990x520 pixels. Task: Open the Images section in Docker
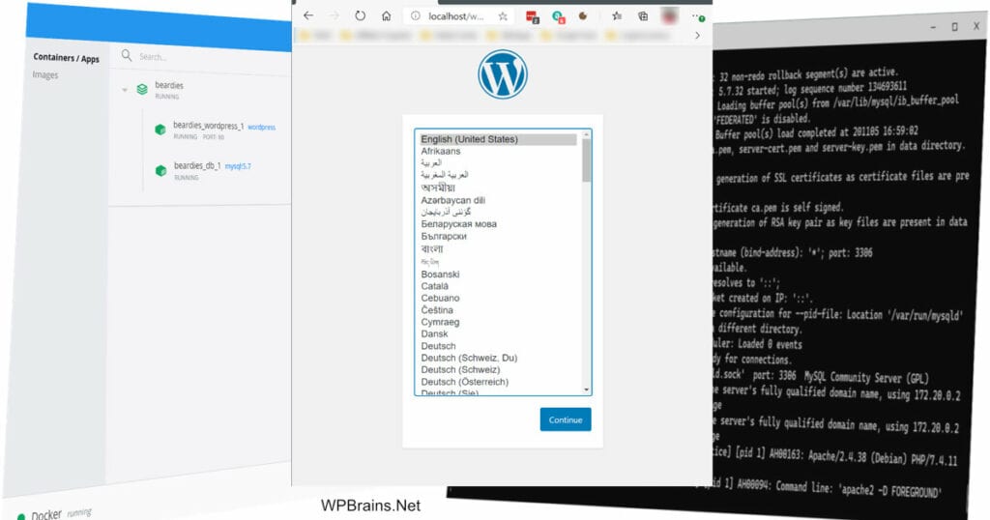(45, 74)
